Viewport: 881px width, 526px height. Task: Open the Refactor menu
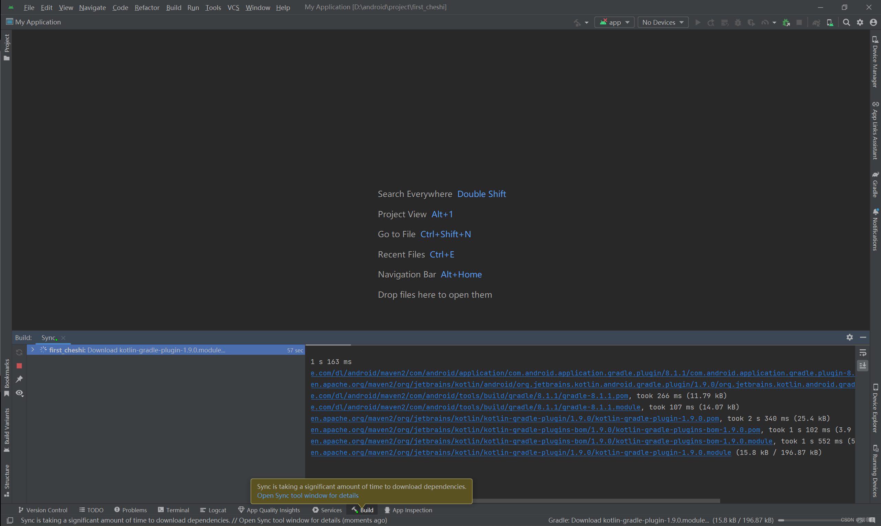point(147,8)
